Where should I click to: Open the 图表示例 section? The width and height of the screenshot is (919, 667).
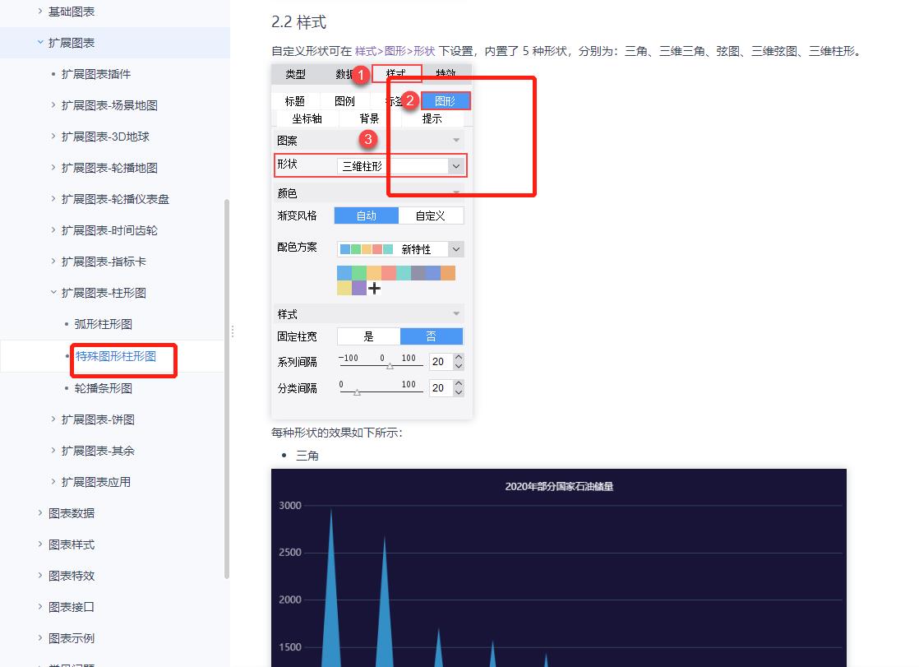pyautogui.click(x=72, y=638)
